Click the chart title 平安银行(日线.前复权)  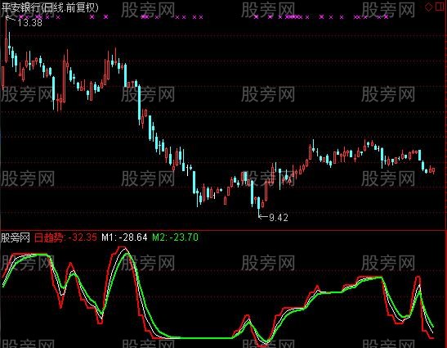point(49,7)
